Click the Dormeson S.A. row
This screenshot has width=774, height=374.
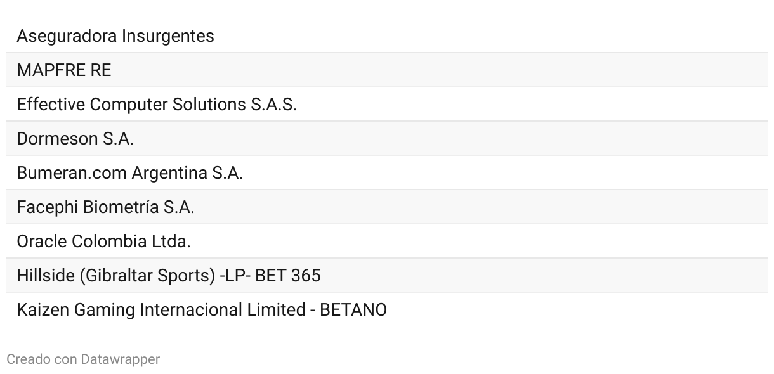pyautogui.click(x=387, y=138)
